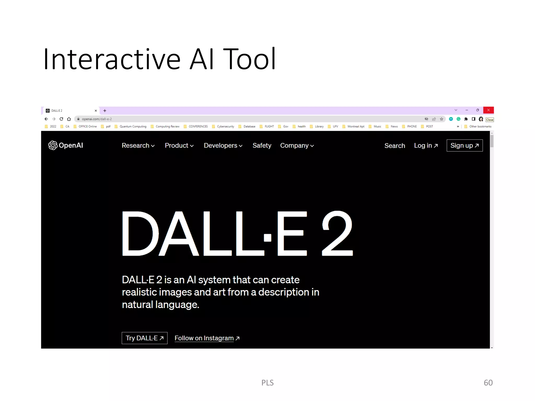Image resolution: width=535 pixels, height=401 pixels.
Task: Bookmark this page with star icon
Action: (441, 119)
